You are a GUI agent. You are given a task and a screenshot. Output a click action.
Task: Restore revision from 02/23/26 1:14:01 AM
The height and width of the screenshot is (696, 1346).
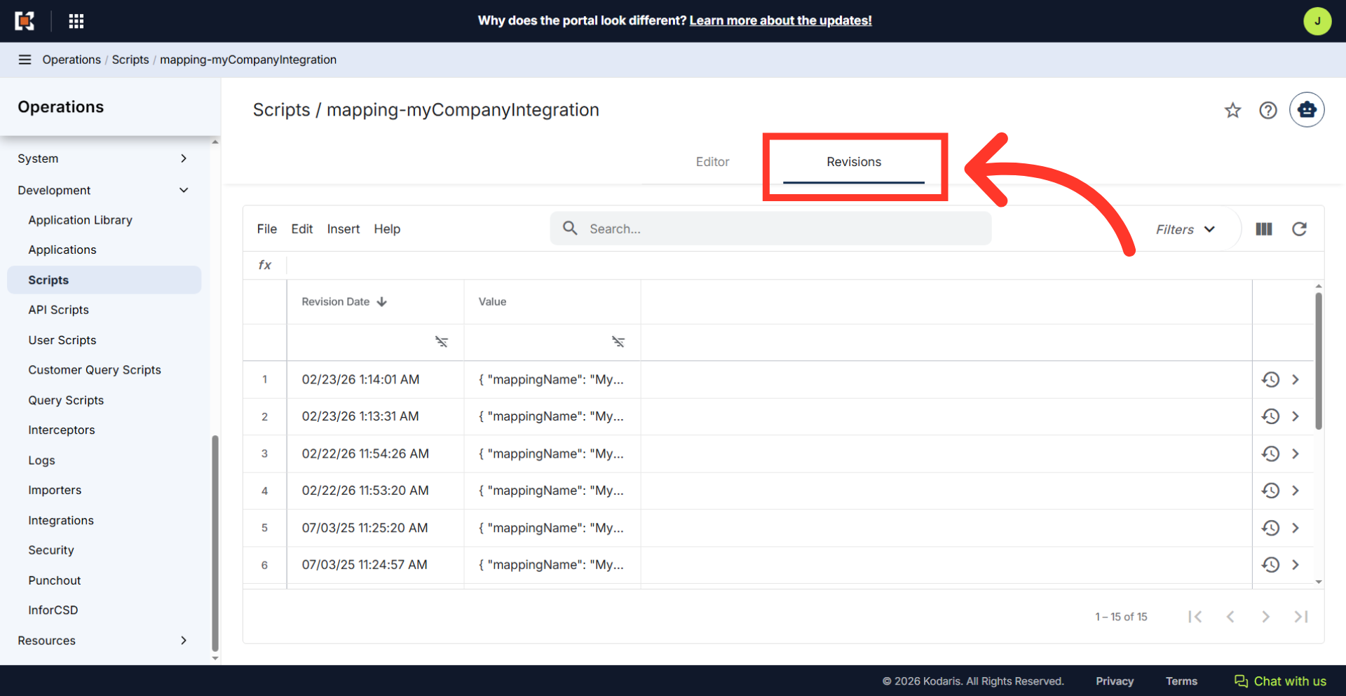click(1270, 379)
